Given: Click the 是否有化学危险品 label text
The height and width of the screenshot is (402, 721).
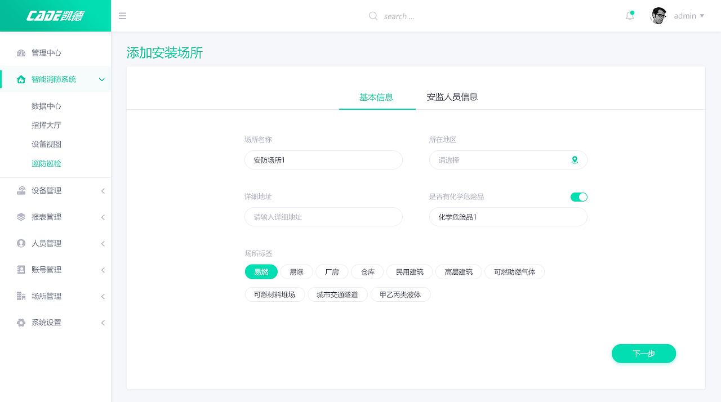Looking at the screenshot, I should tap(456, 196).
